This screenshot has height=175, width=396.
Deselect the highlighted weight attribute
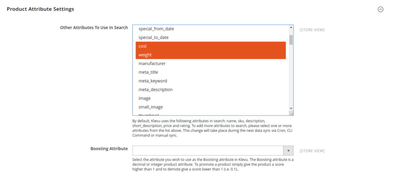211,55
